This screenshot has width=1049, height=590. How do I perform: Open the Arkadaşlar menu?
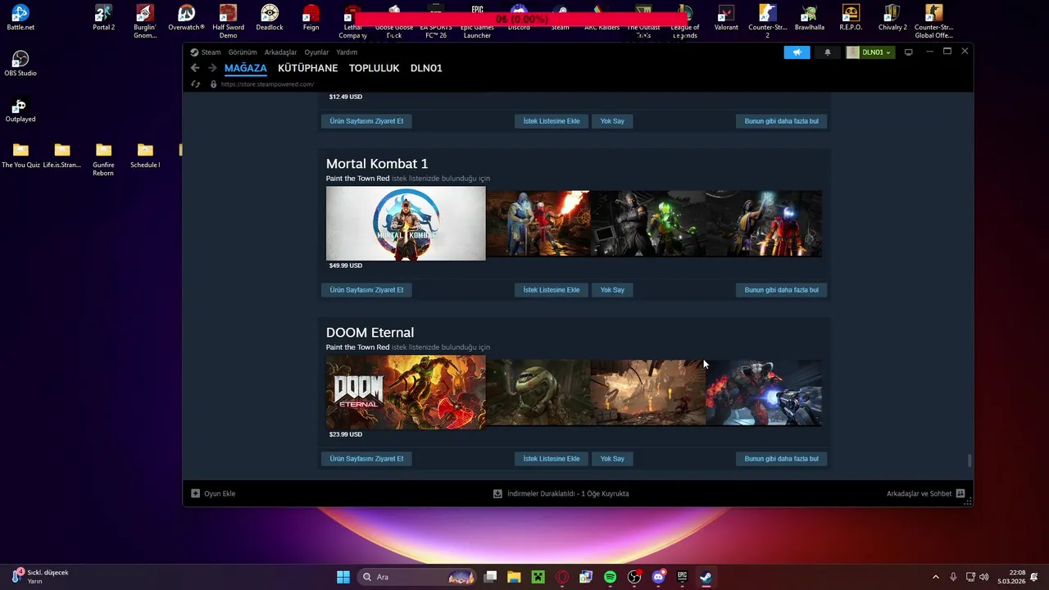(x=280, y=52)
